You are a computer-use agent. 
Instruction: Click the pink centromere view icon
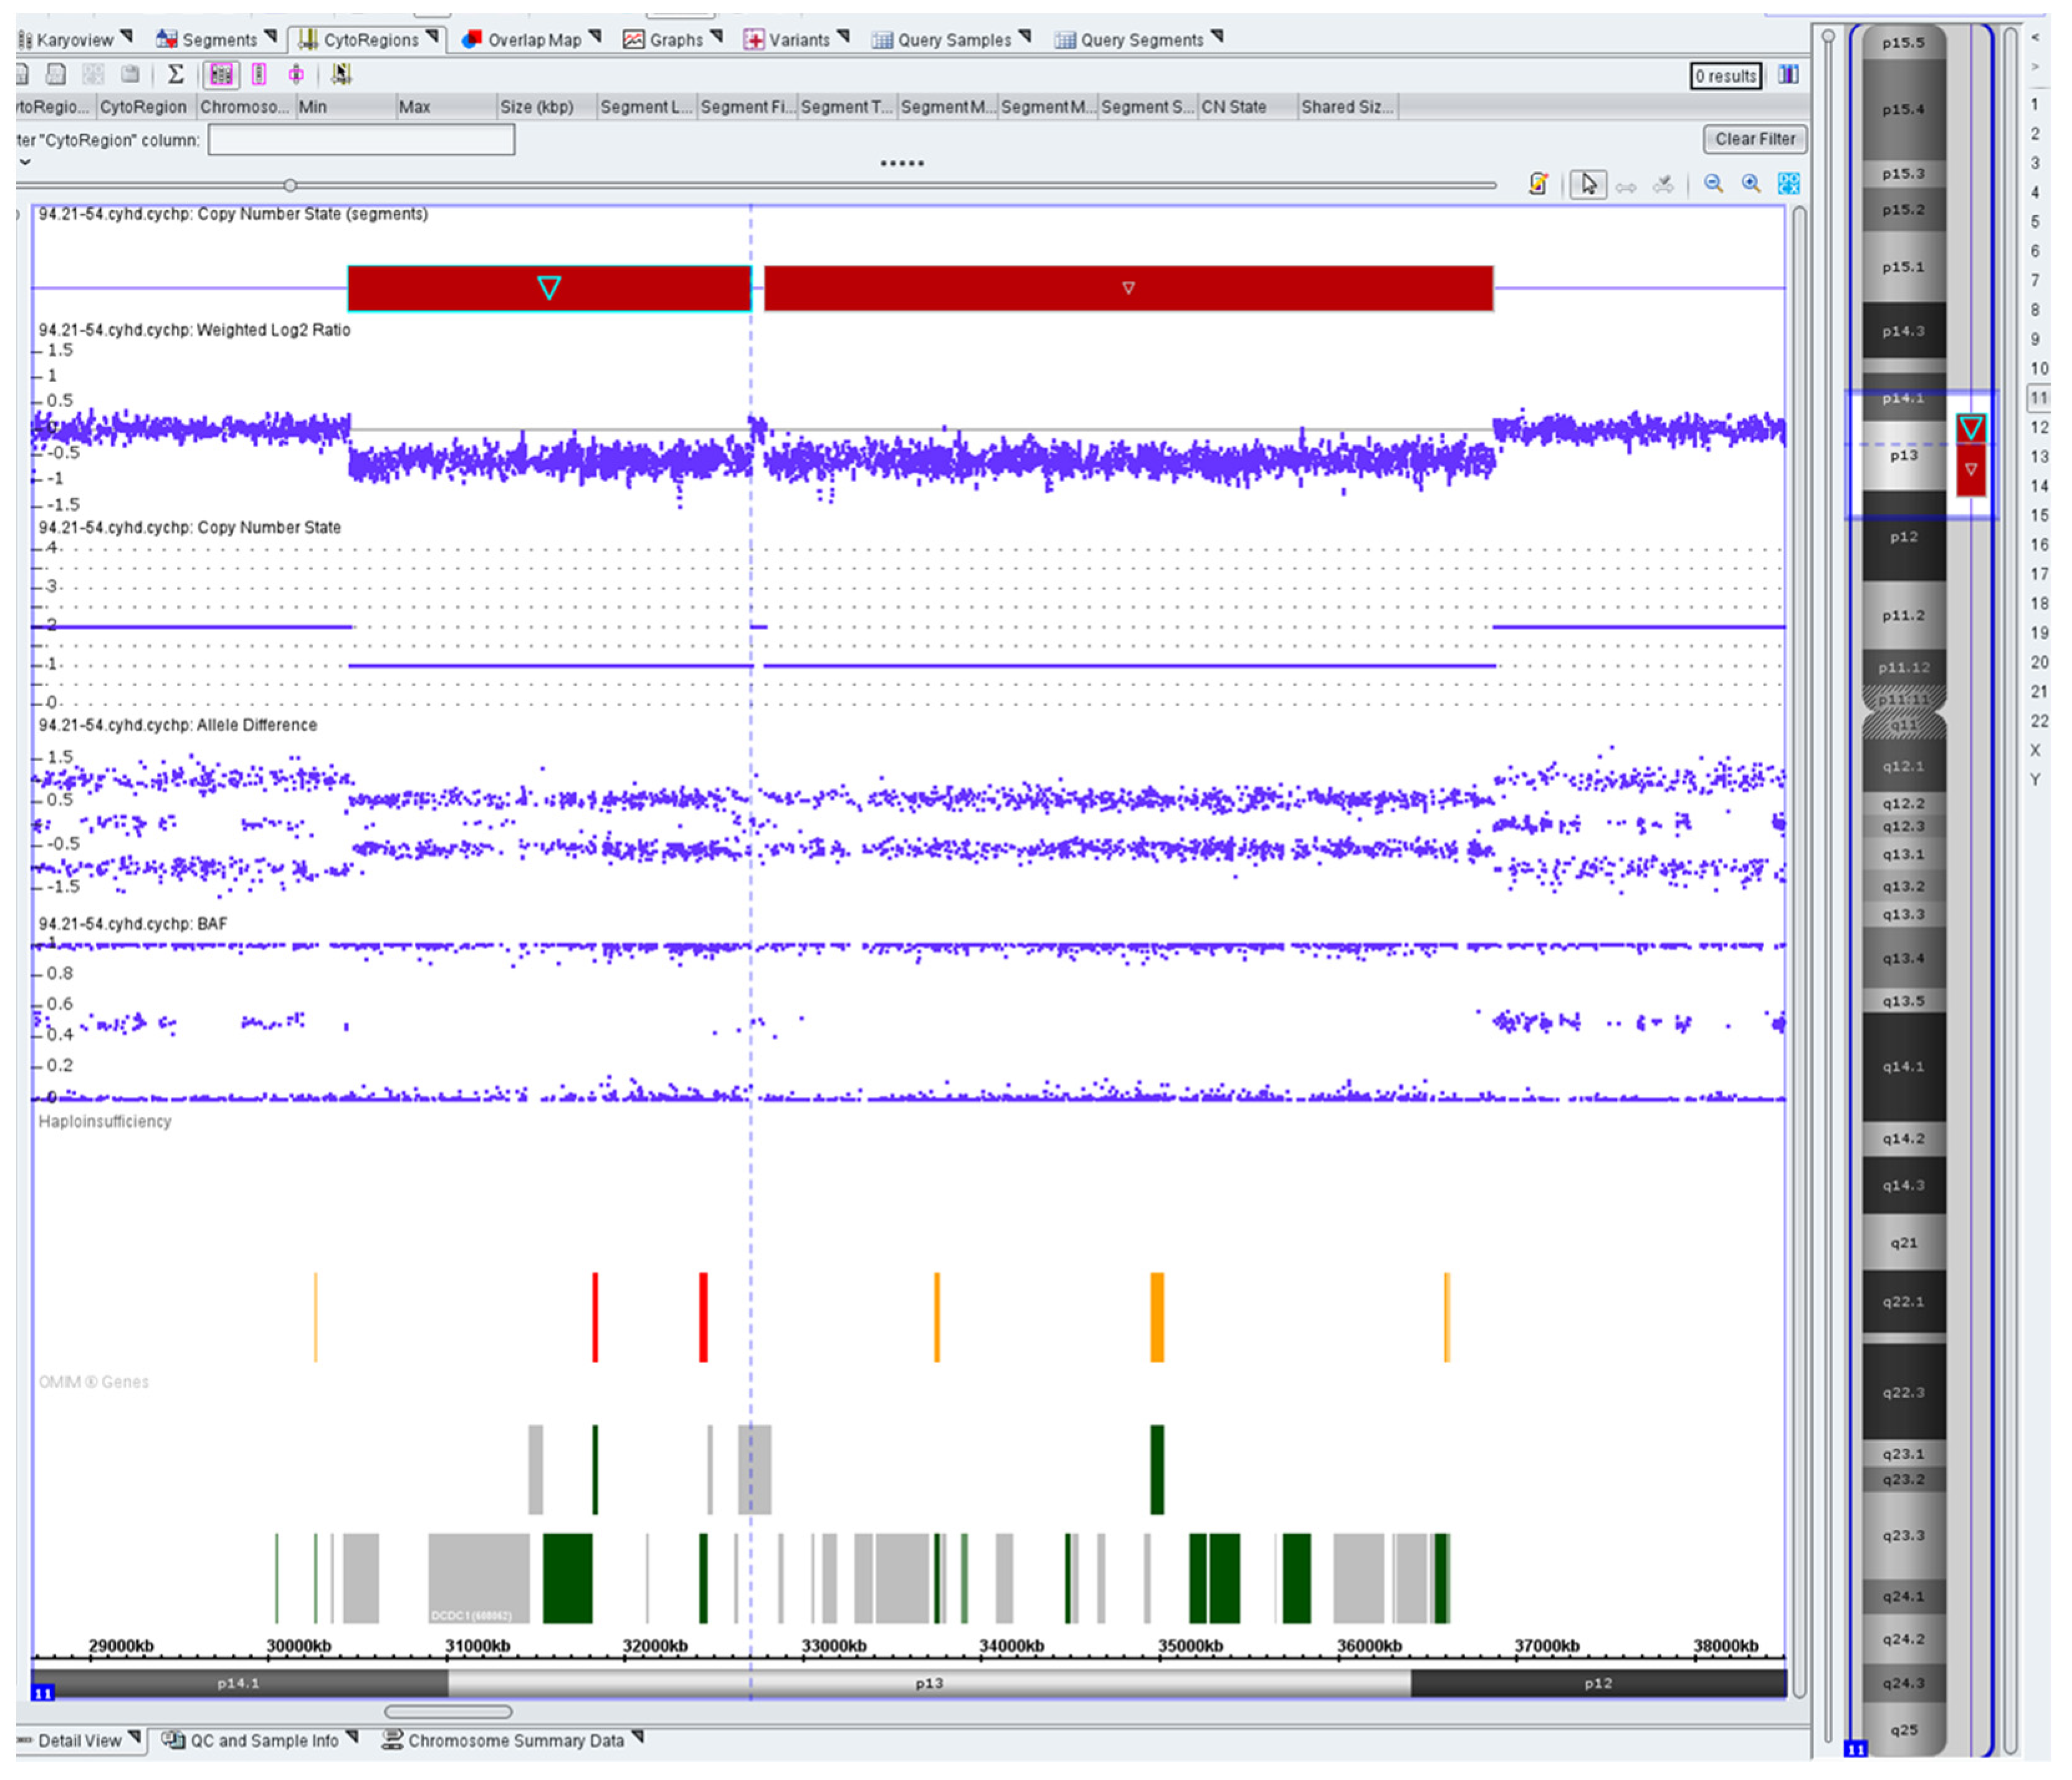296,74
